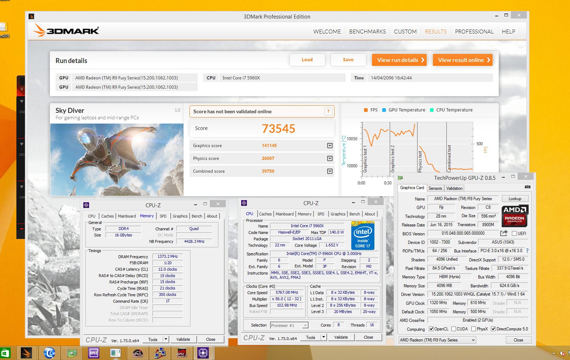
Task: Show hidden system tray icons arrow
Action: 553,354
